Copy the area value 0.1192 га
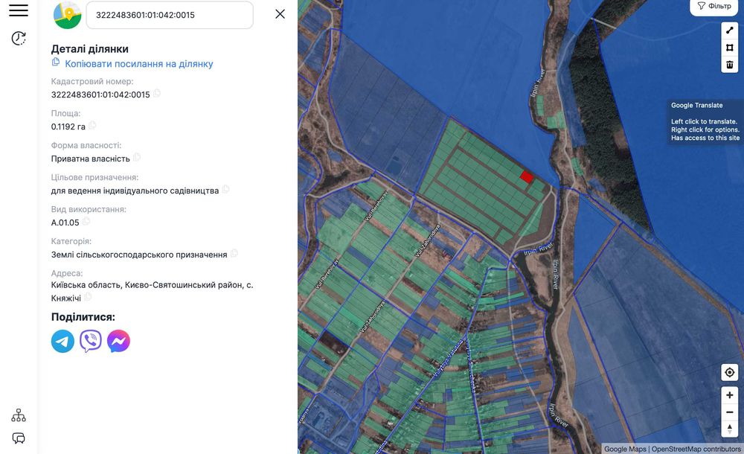Image resolution: width=744 pixels, height=454 pixels. tap(92, 125)
